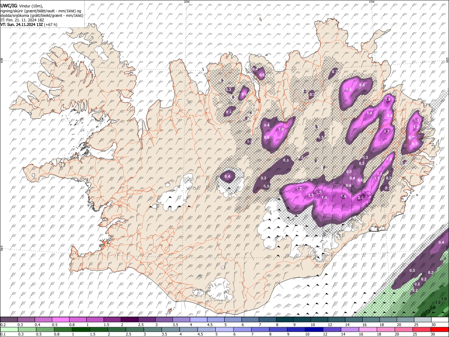Click the UWC/IG title text

pyautogui.click(x=8, y=6)
